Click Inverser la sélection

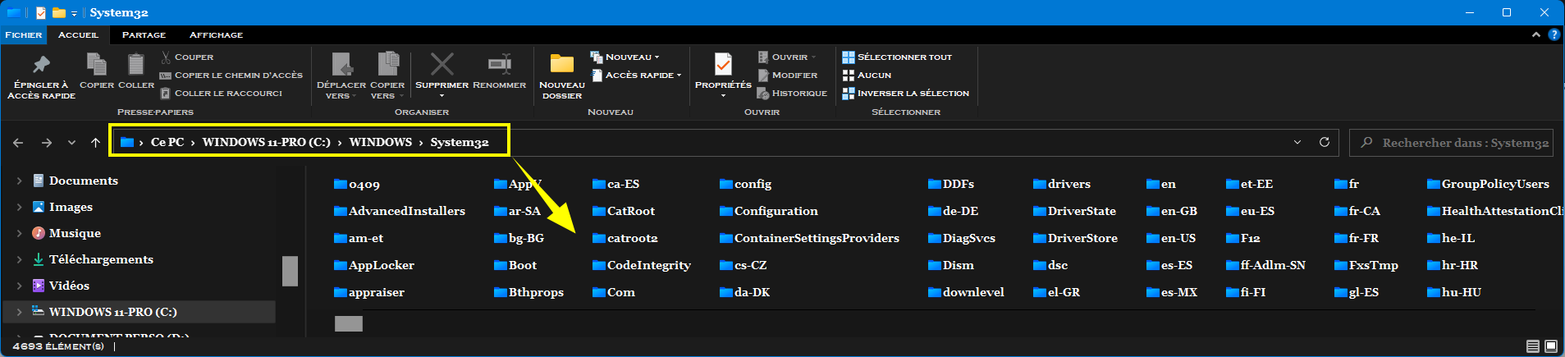click(x=906, y=94)
